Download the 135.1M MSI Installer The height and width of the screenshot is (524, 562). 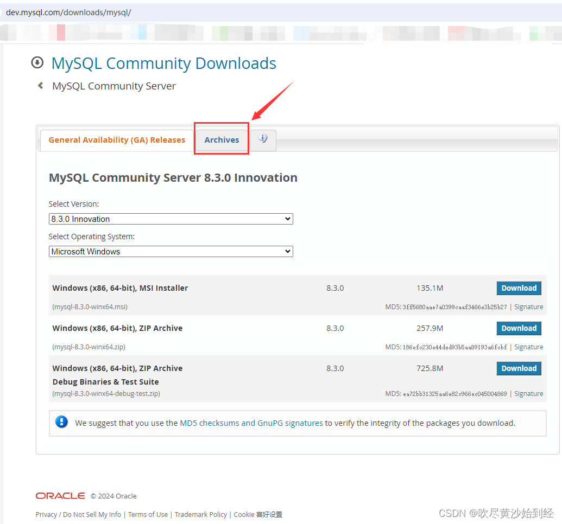(x=519, y=288)
